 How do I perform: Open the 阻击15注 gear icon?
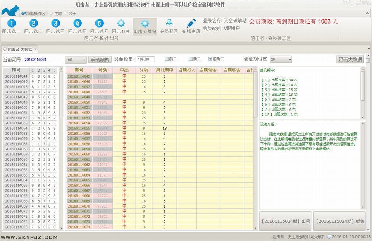coord(121,24)
